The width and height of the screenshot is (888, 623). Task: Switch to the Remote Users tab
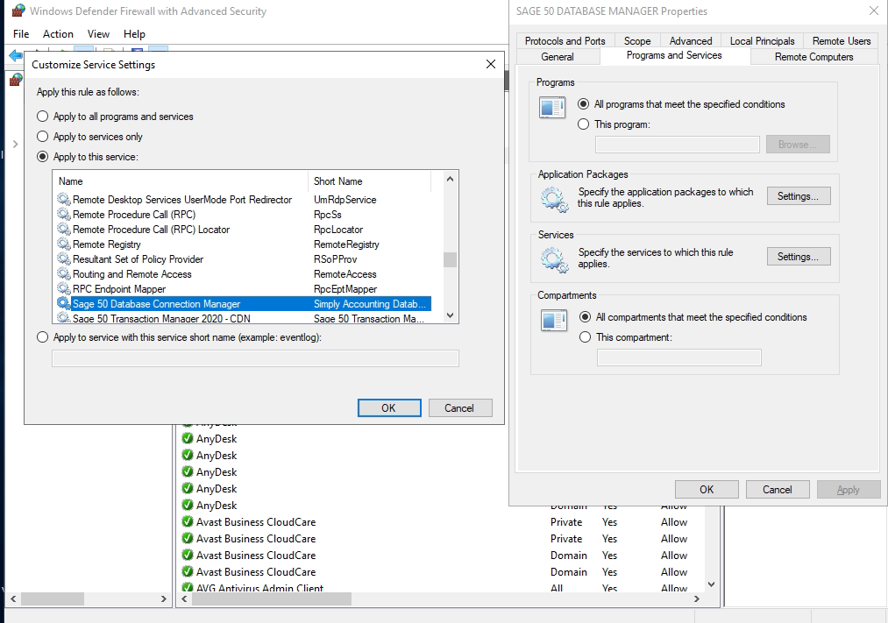[842, 40]
